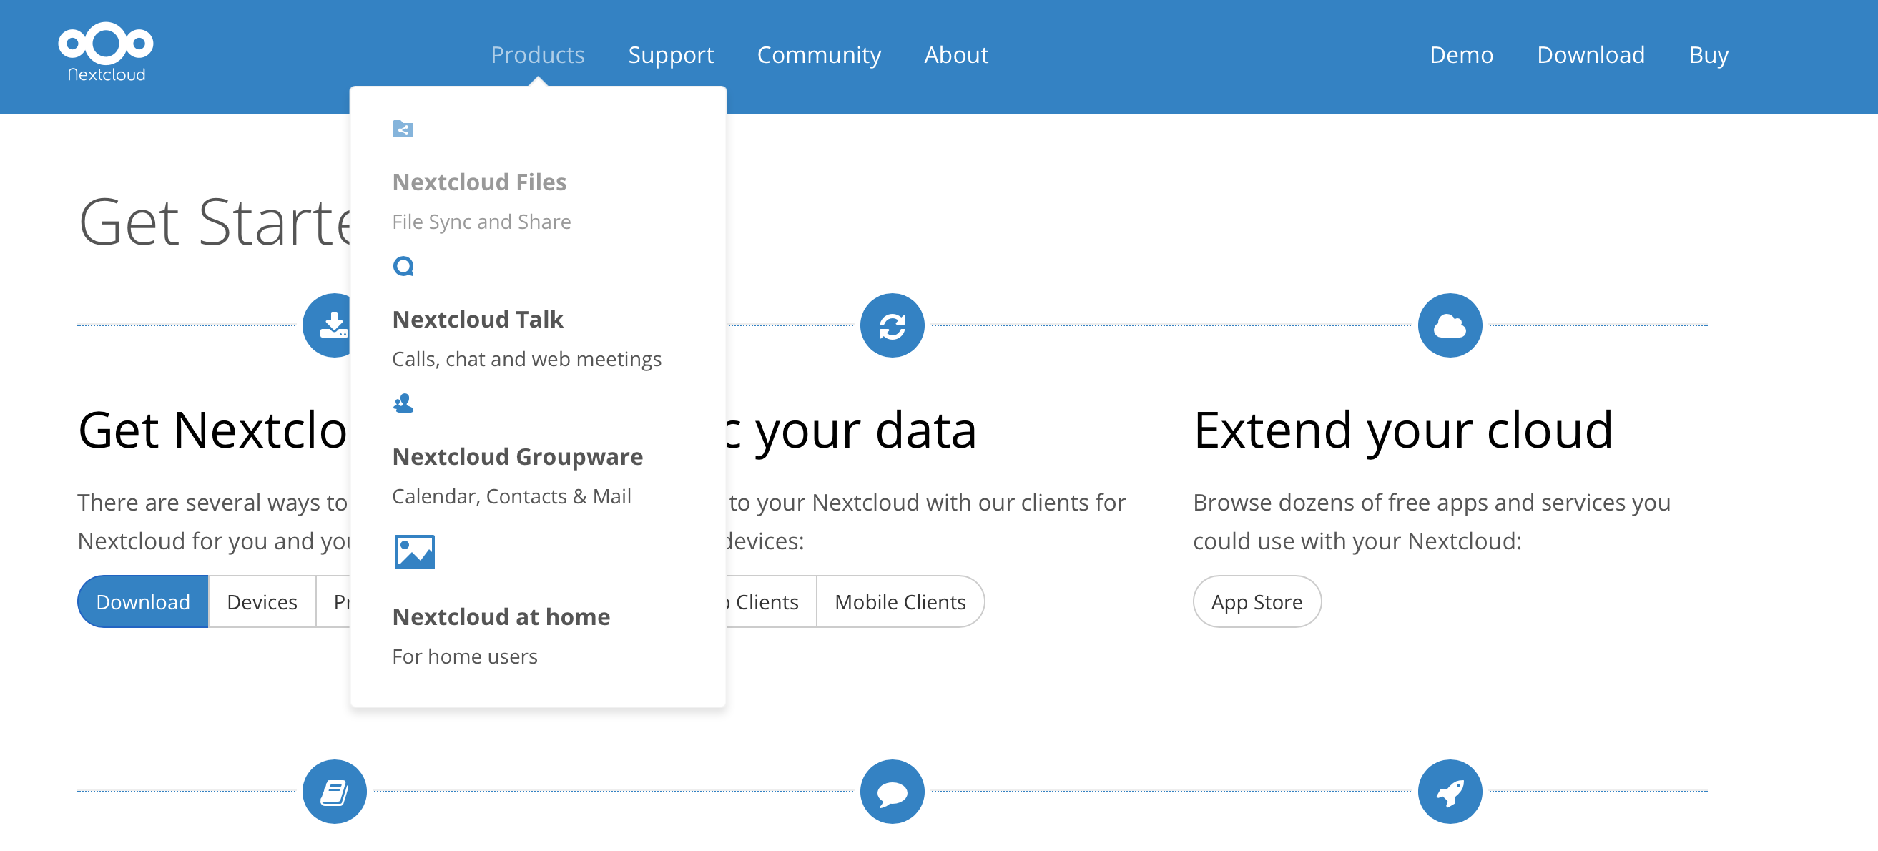Screen dimensions: 1878x851
Task: Click the picture icon above Nextcloud at home
Action: click(413, 552)
